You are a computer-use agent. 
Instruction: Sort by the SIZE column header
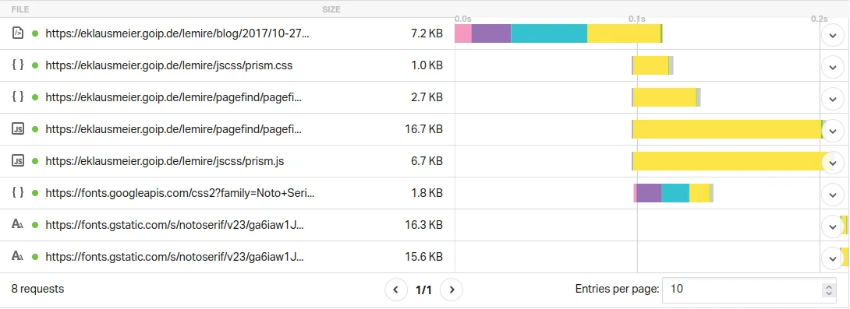coord(331,9)
